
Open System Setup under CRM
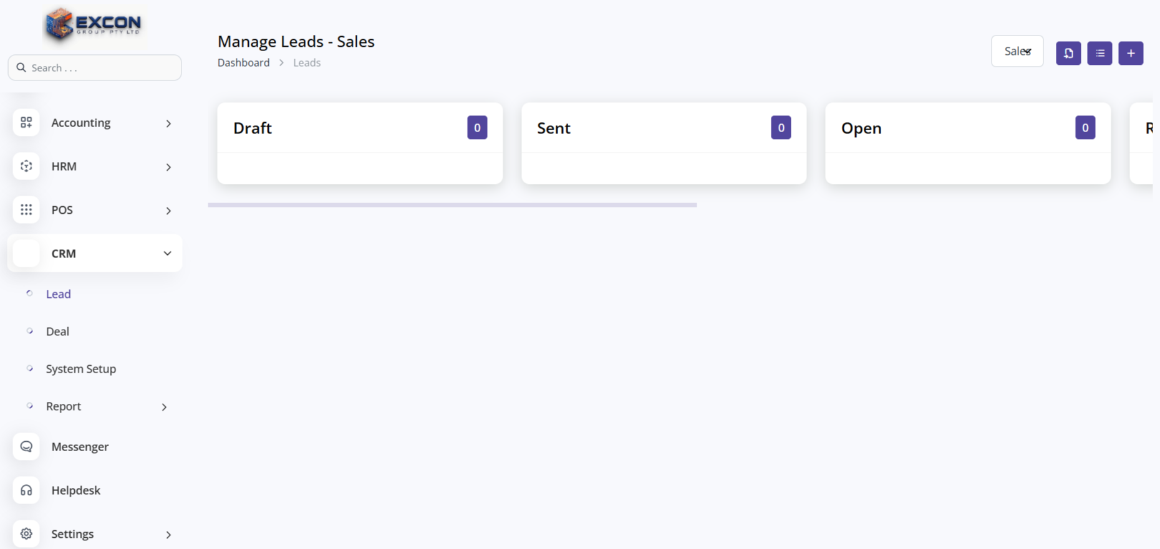click(81, 369)
